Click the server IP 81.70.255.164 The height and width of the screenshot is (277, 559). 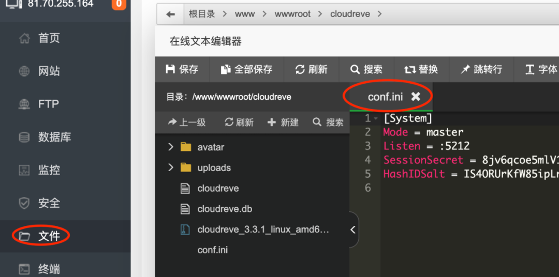tap(61, 4)
